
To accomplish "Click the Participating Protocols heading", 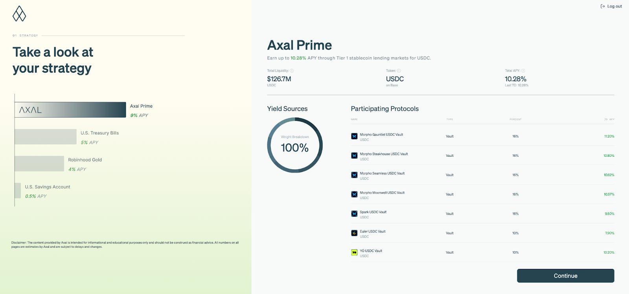I will click(385, 109).
